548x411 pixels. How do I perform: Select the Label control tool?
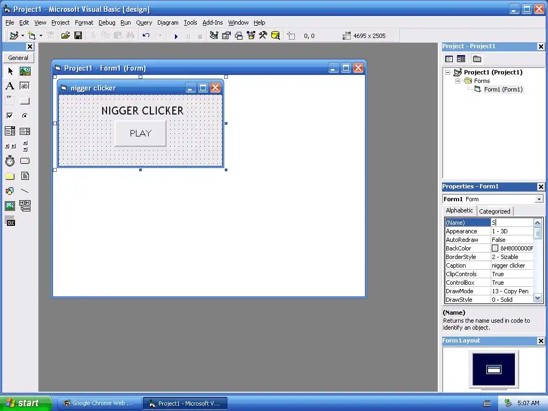coord(10,86)
